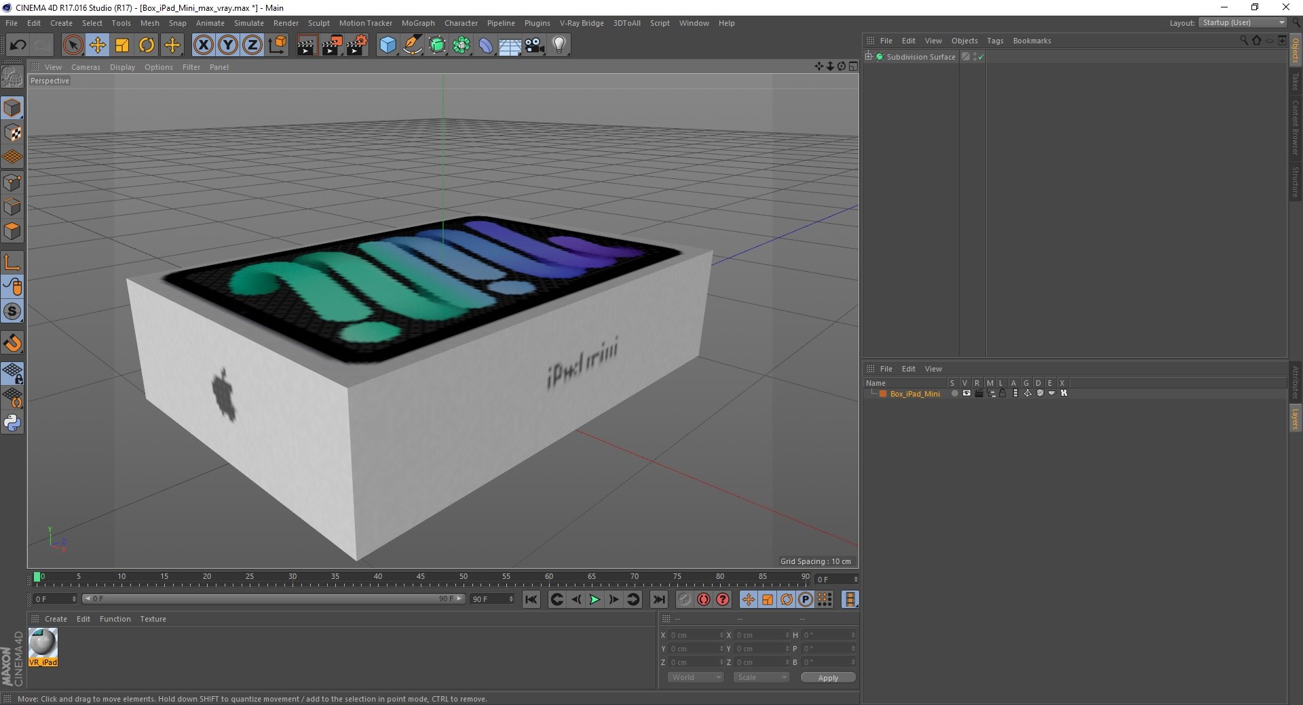The height and width of the screenshot is (705, 1303).
Task: Open the World coordinate system dropdown
Action: click(695, 677)
